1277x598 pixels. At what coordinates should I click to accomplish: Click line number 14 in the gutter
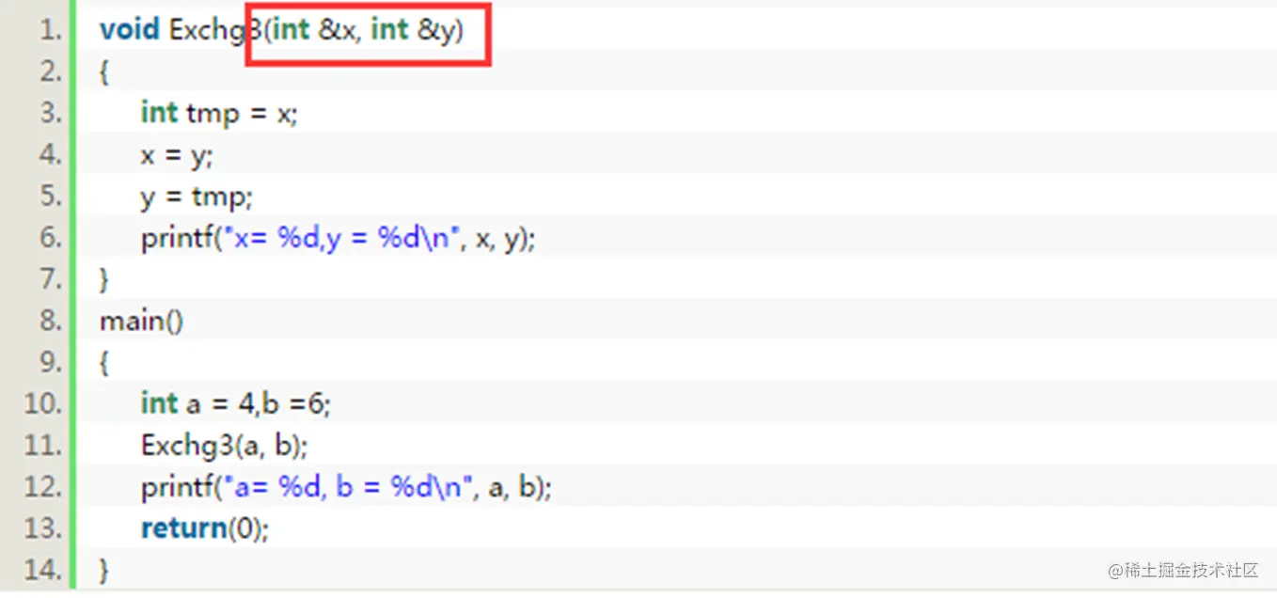pyautogui.click(x=44, y=570)
